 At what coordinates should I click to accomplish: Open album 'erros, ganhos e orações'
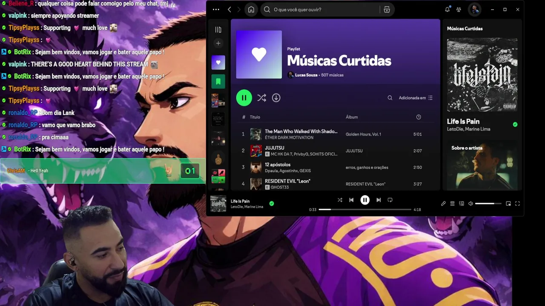click(x=367, y=167)
